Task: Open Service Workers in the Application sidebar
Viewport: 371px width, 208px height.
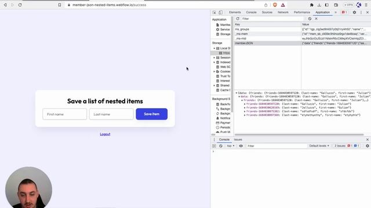Action: click(x=223, y=29)
